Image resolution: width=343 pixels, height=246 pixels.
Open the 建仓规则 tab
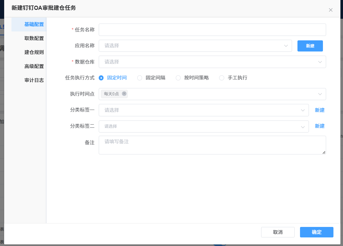tap(34, 52)
